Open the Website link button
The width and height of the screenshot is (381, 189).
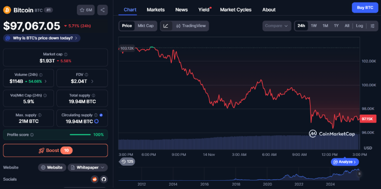52,168
